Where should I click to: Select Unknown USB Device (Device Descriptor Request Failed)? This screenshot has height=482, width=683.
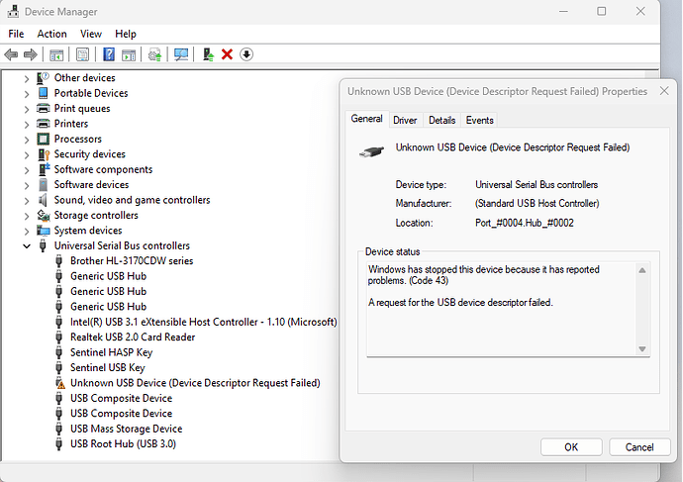click(195, 383)
